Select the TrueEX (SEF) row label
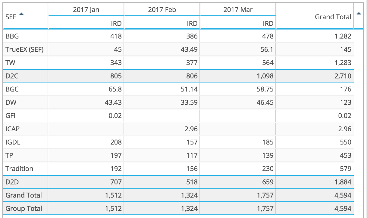The width and height of the screenshot is (367, 218). (x=24, y=49)
